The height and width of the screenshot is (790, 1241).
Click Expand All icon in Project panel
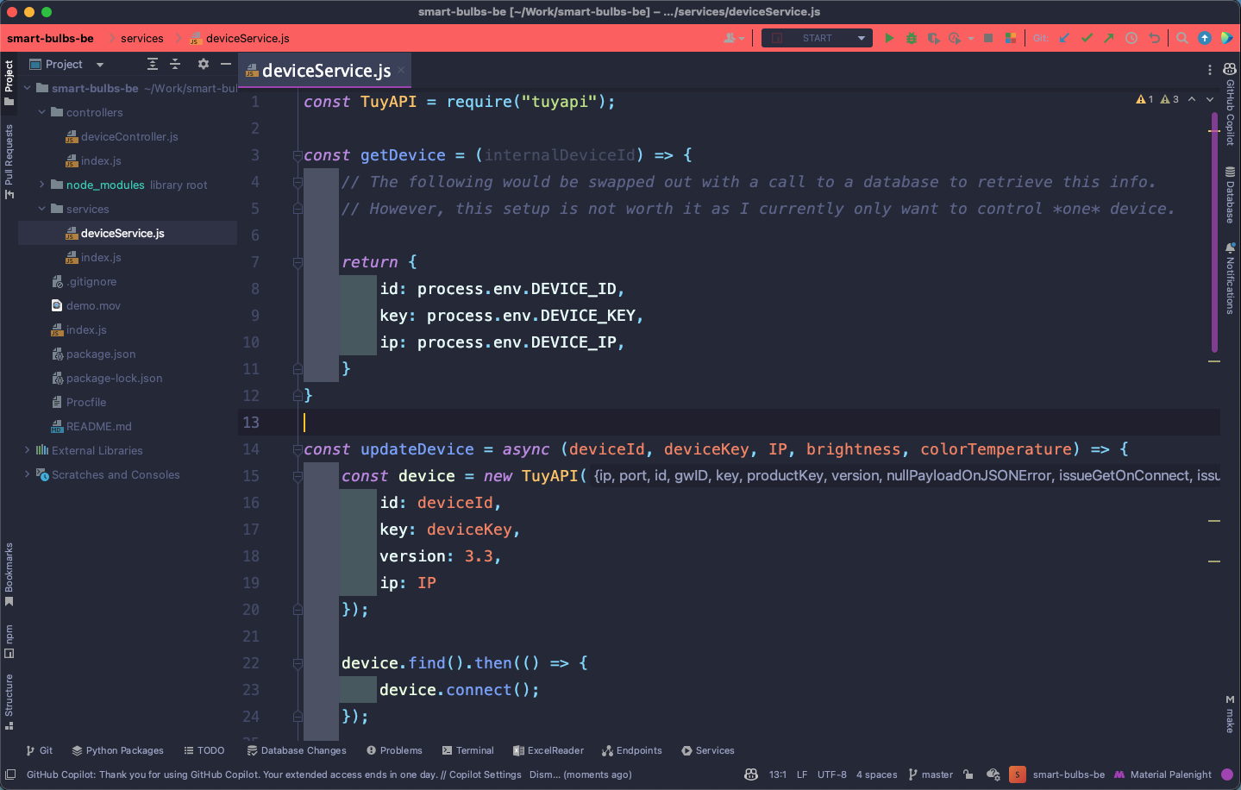click(x=153, y=64)
